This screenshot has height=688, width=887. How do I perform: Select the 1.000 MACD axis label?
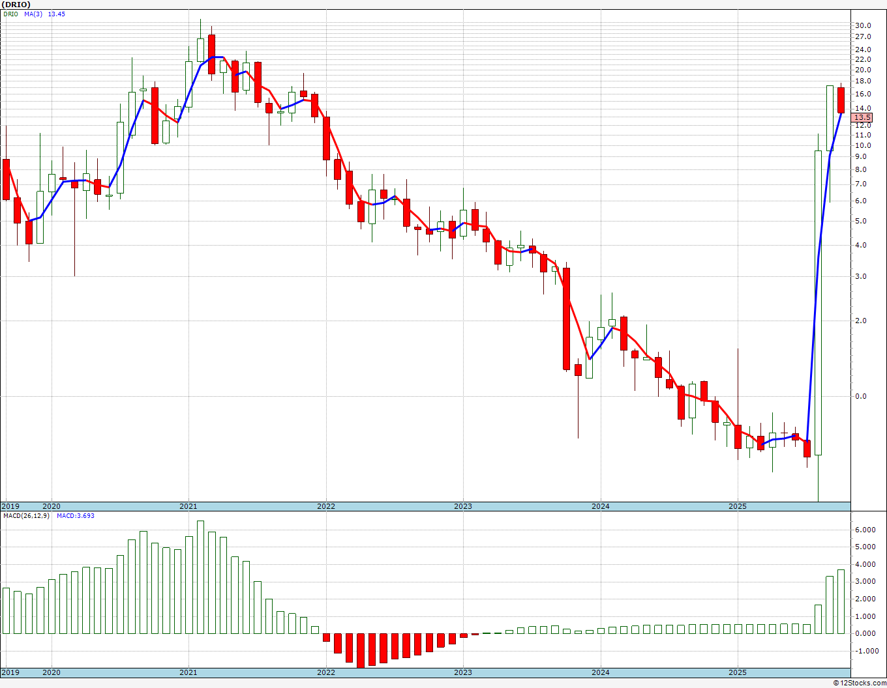click(865, 616)
